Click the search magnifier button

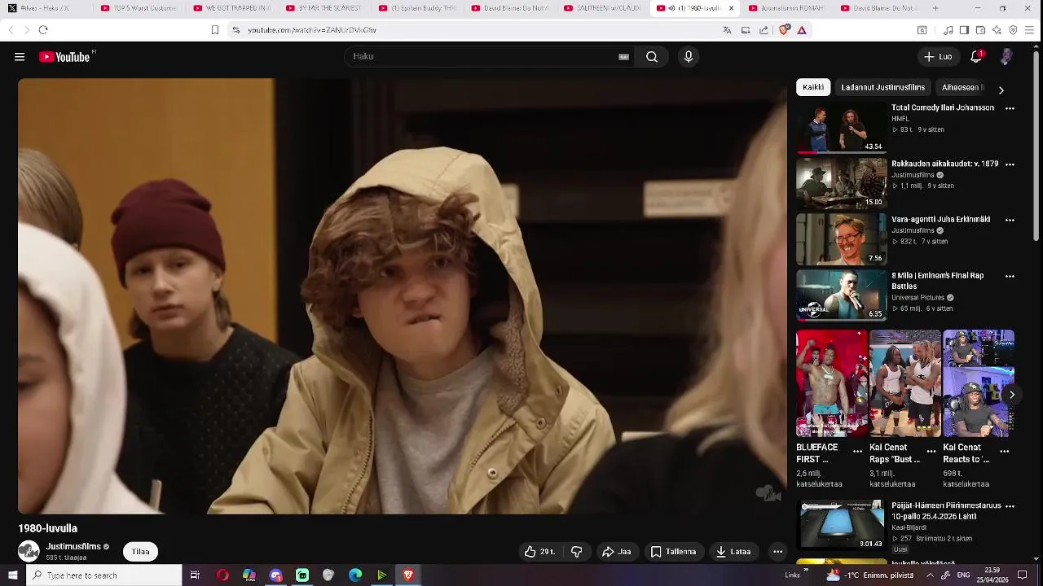pyautogui.click(x=652, y=57)
